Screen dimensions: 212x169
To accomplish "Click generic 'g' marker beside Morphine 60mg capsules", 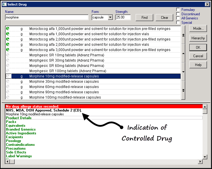I will pyautogui.click(x=21, y=87).
